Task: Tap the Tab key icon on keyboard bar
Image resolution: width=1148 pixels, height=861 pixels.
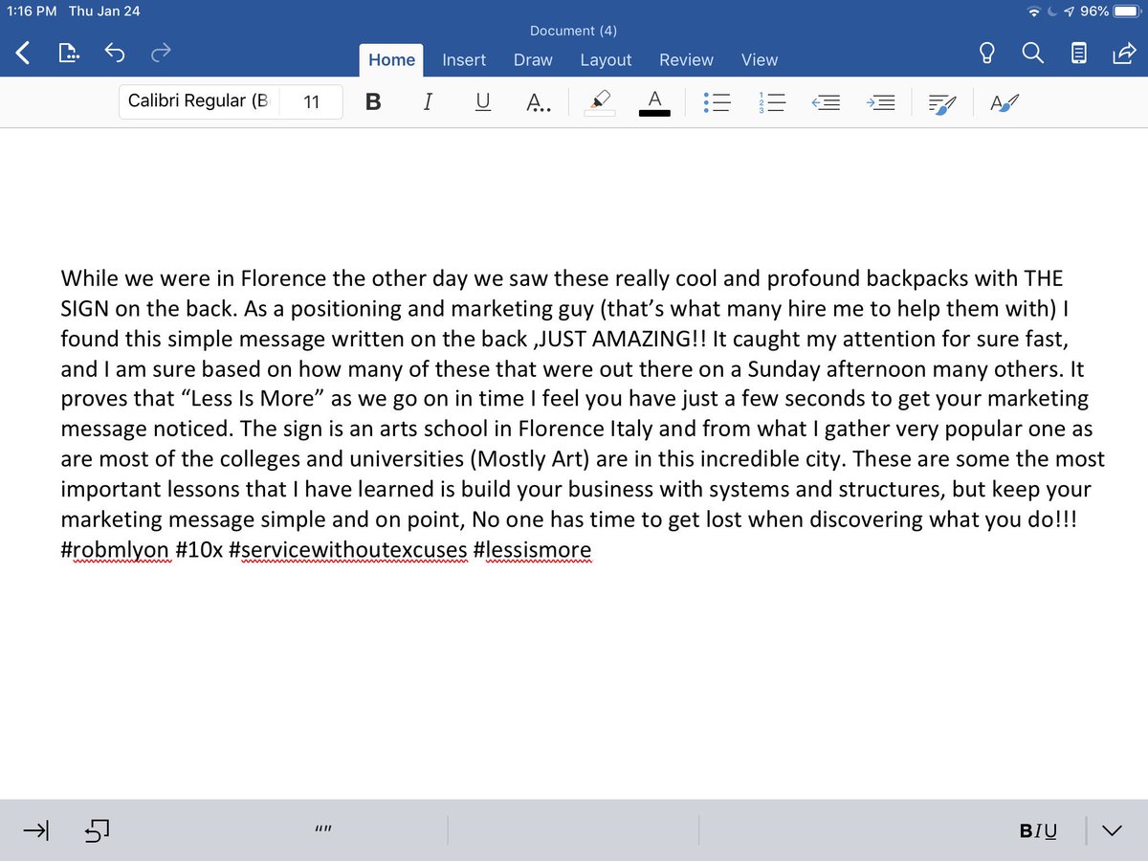Action: 36,831
